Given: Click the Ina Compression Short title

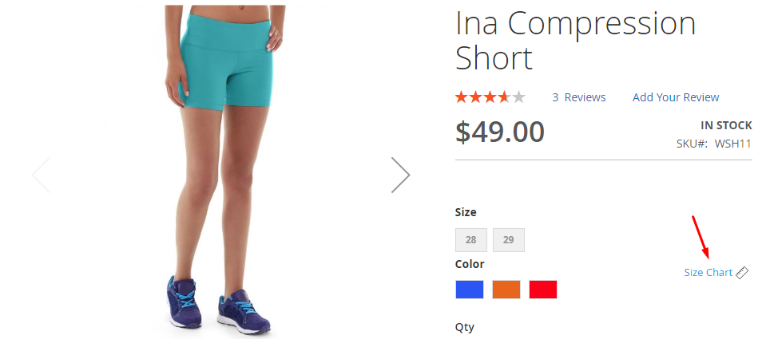Looking at the screenshot, I should [x=575, y=41].
